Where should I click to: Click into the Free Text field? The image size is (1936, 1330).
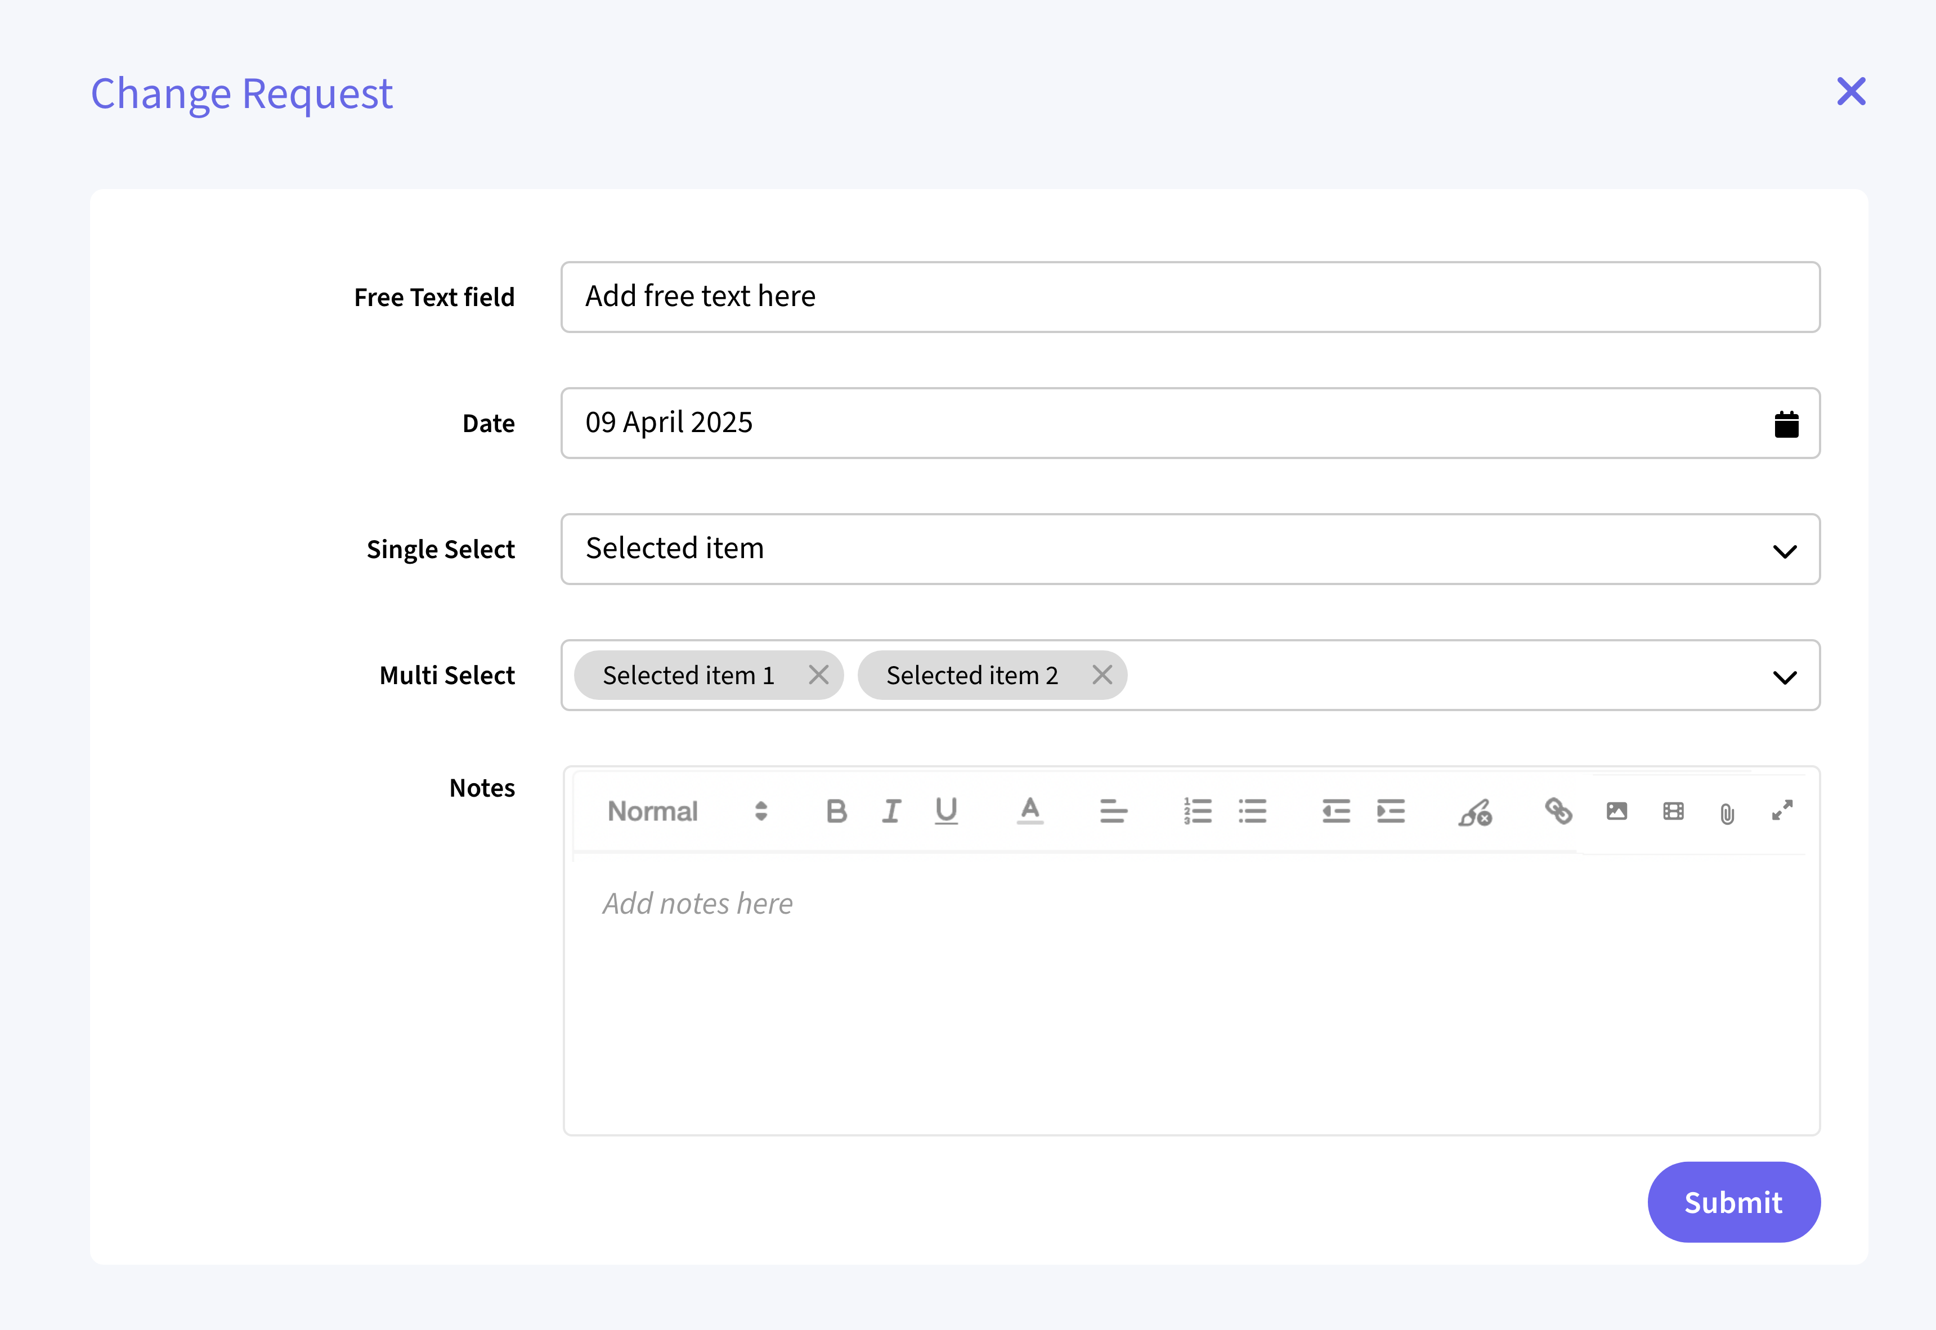(1189, 296)
